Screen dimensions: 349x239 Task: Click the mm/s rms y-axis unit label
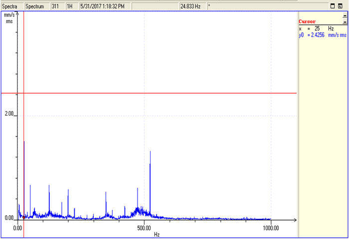9,18
